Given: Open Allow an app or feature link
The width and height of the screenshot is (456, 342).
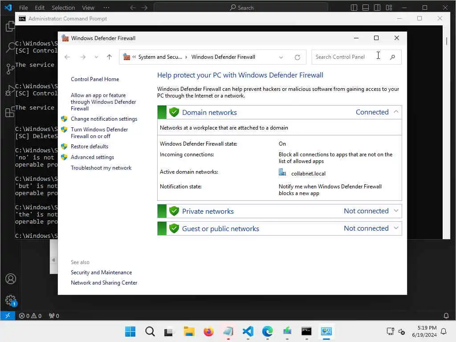Looking at the screenshot, I should pyautogui.click(x=103, y=102).
